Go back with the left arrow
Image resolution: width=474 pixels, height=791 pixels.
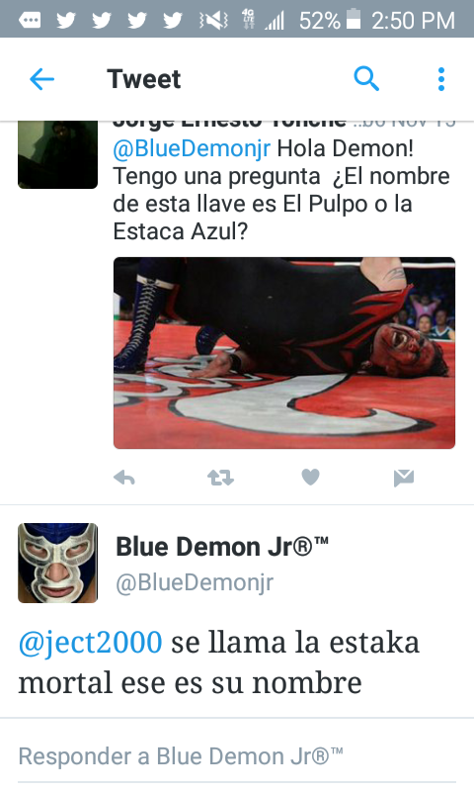coord(41,79)
